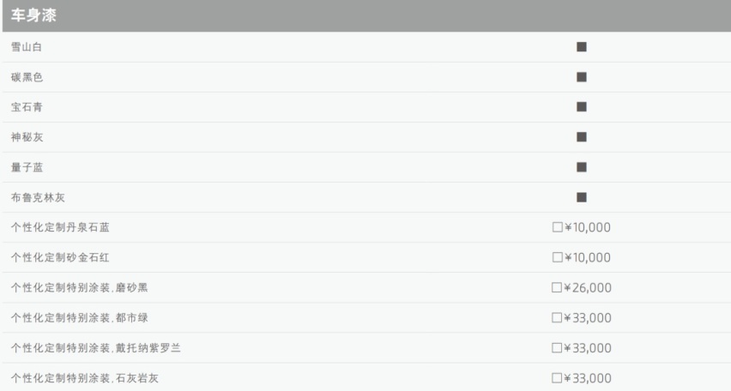
Task: Tick the 磨砂黑 ¥26,000 option box
Action: click(x=557, y=287)
